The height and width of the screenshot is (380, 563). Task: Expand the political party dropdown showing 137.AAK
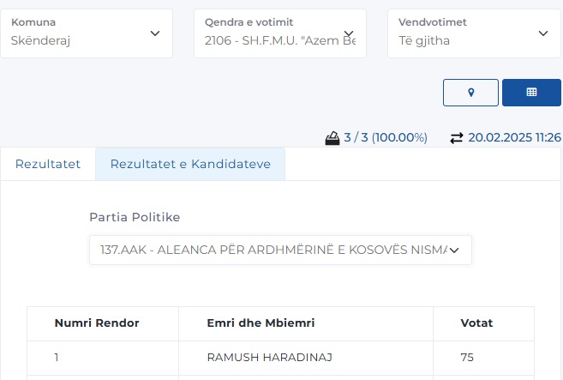280,250
